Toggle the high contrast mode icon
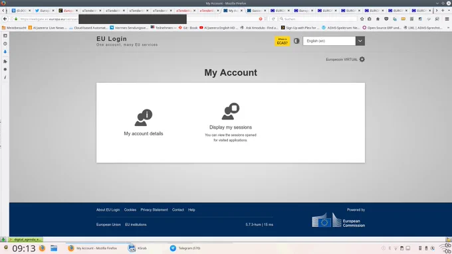 pyautogui.click(x=296, y=41)
